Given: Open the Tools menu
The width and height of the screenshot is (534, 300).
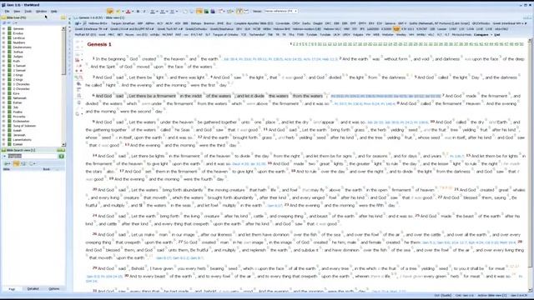Looking at the screenshot, I should tap(28, 11).
